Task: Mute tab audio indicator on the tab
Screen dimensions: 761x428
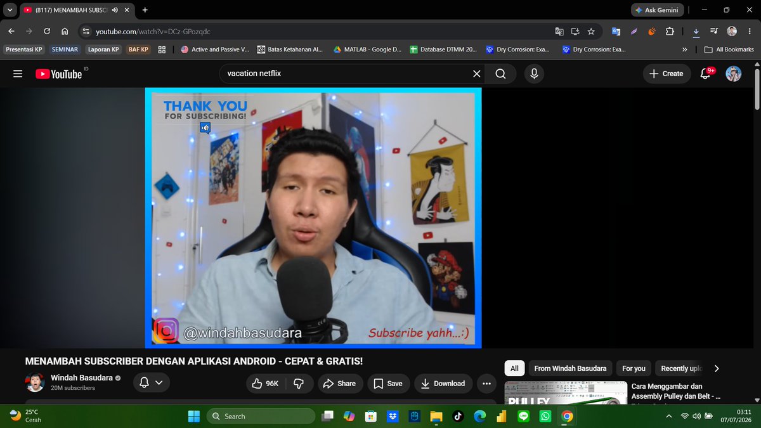Action: click(x=115, y=10)
